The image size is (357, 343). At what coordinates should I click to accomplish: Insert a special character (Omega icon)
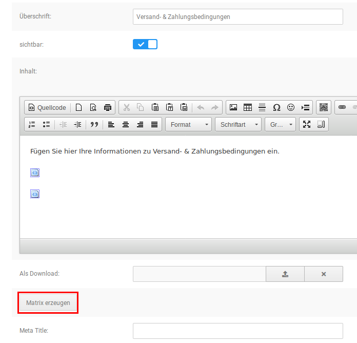point(276,107)
